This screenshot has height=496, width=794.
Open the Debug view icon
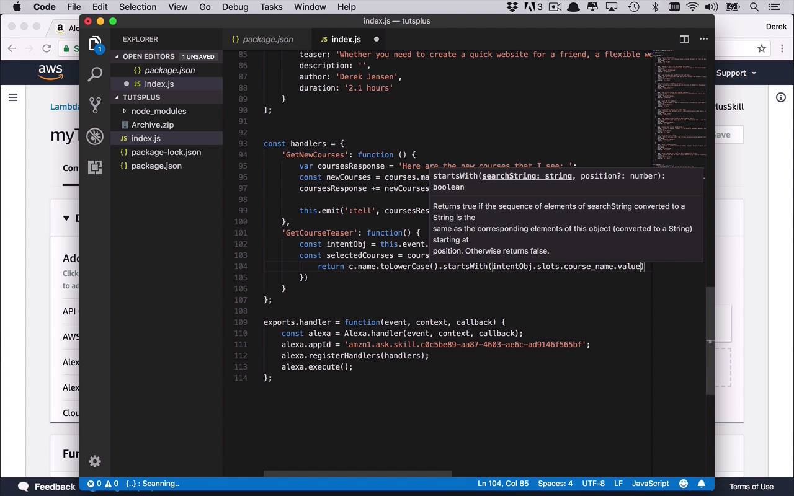pos(95,136)
